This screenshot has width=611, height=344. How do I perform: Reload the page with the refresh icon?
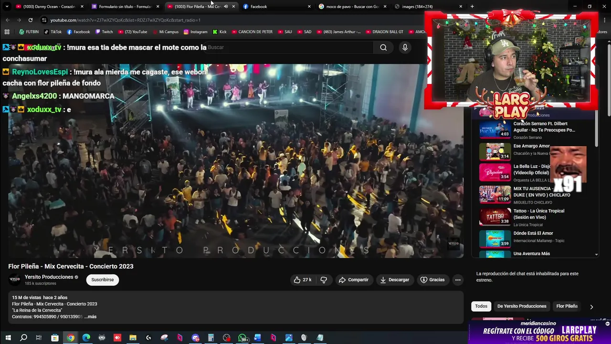(x=31, y=20)
